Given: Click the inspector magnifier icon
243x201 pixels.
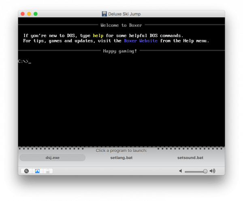Looking at the screenshot, I should pos(26,171).
